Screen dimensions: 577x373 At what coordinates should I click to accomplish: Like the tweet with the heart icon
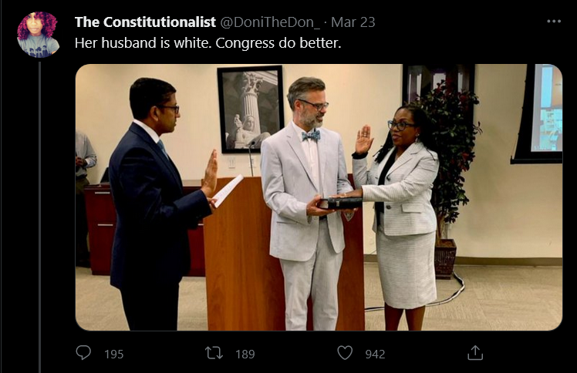click(x=345, y=353)
